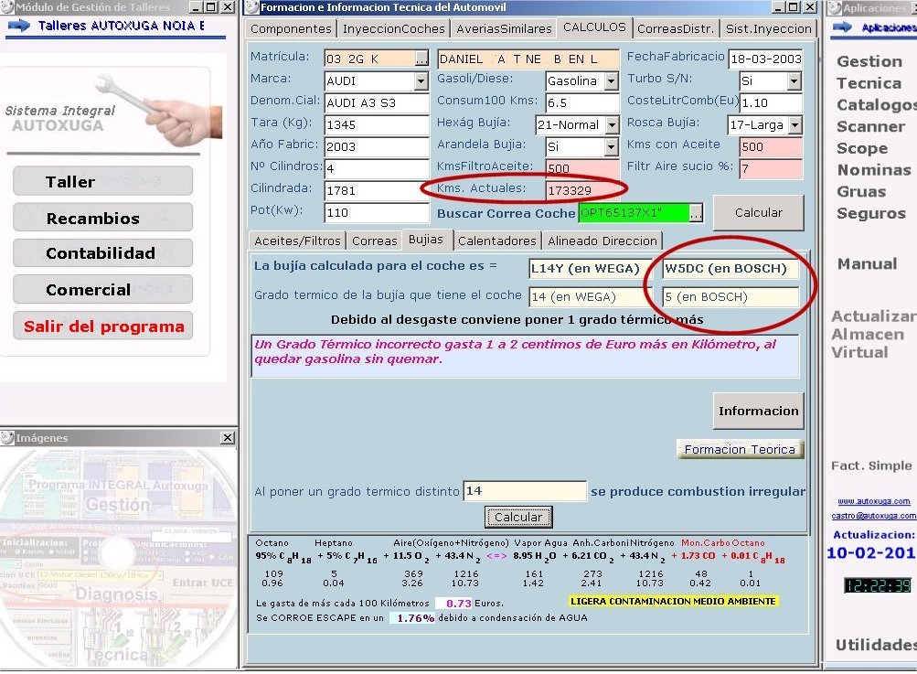Open Scope in the Aplicaciones panel
This screenshot has width=917, height=674.
[x=862, y=148]
